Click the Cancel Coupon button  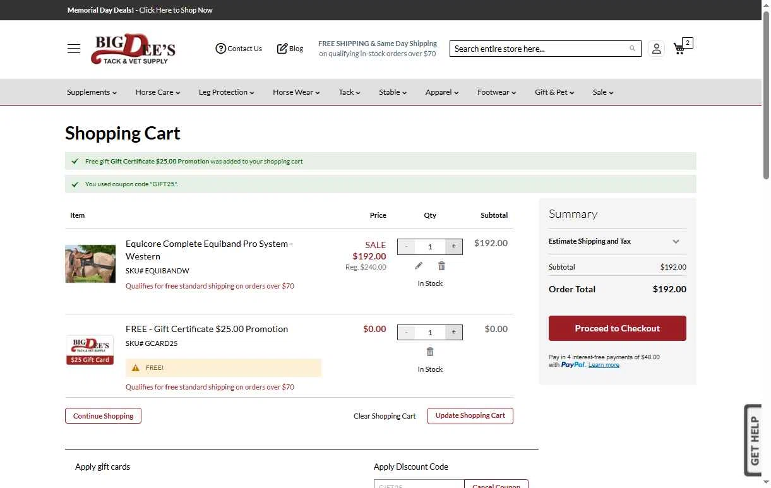pyautogui.click(x=496, y=484)
